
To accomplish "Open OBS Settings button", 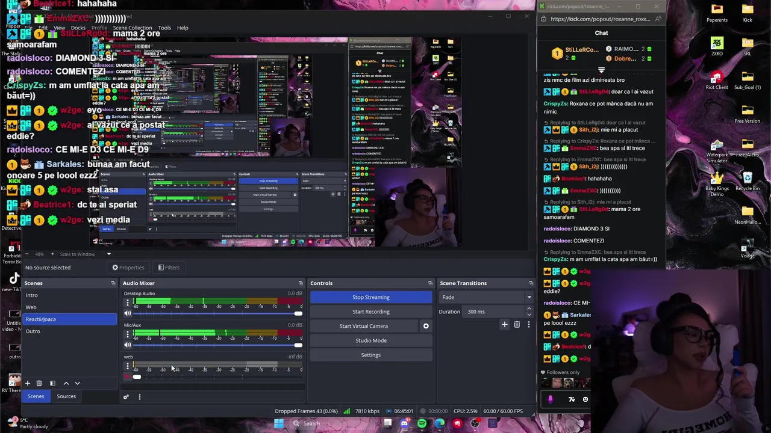I will (x=371, y=355).
